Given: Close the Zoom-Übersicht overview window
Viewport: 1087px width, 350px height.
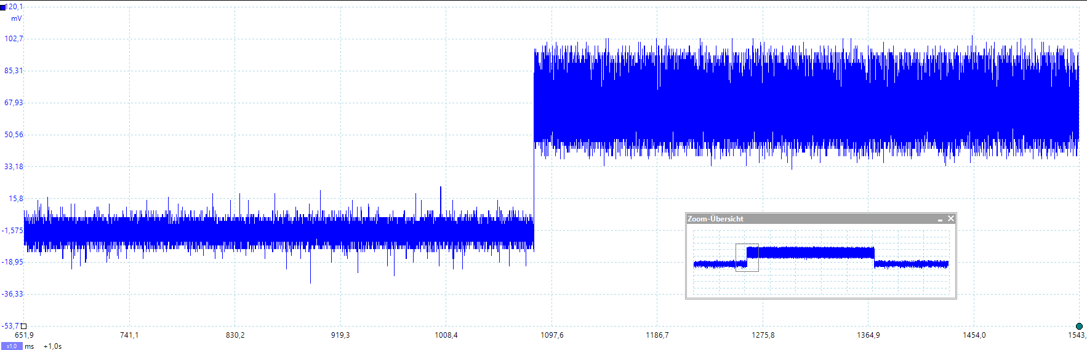Looking at the screenshot, I should (x=951, y=218).
